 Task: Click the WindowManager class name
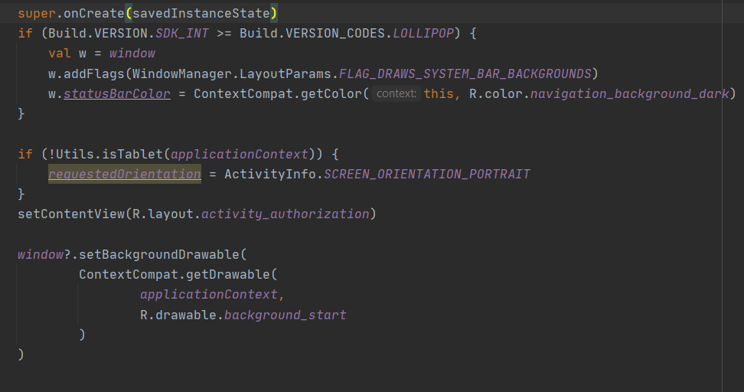click(x=182, y=73)
